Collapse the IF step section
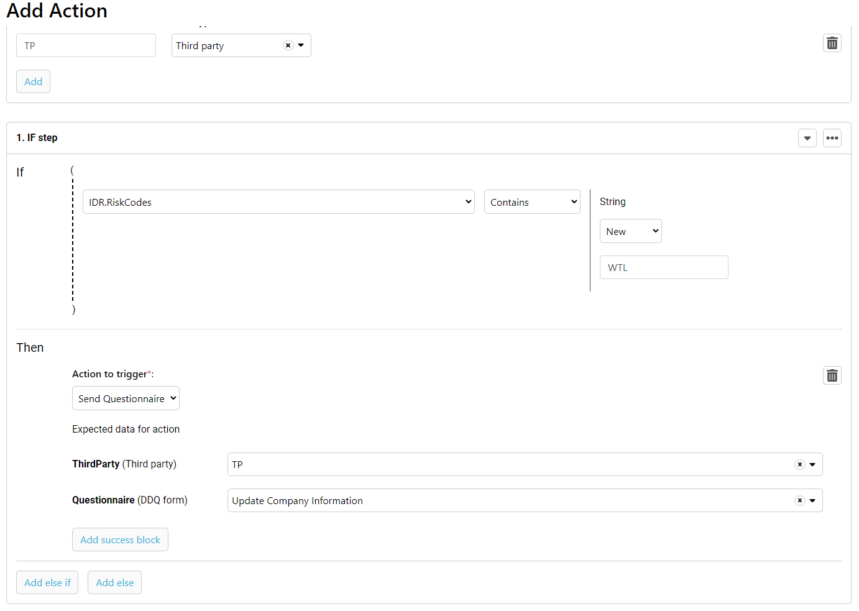 pyautogui.click(x=807, y=137)
